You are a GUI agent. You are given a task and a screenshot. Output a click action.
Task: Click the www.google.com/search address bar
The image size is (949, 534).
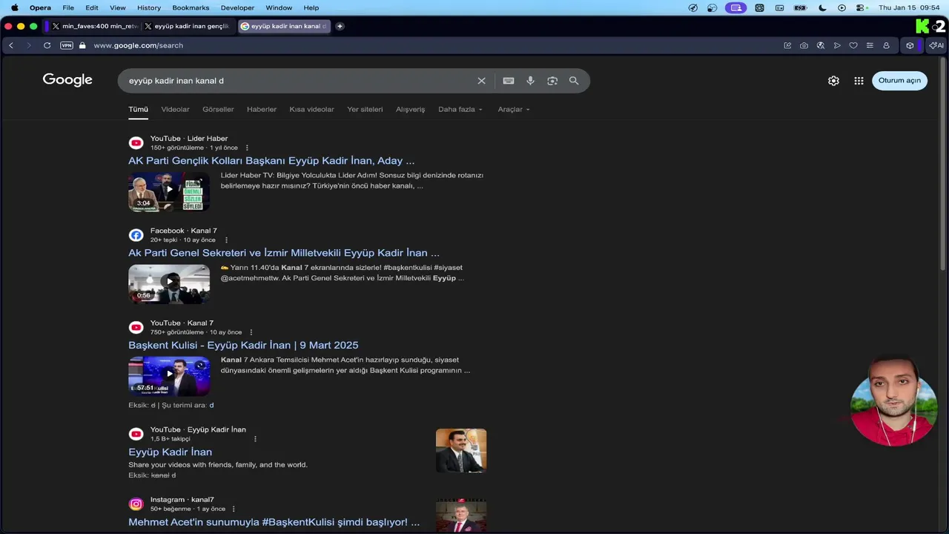coord(138,45)
